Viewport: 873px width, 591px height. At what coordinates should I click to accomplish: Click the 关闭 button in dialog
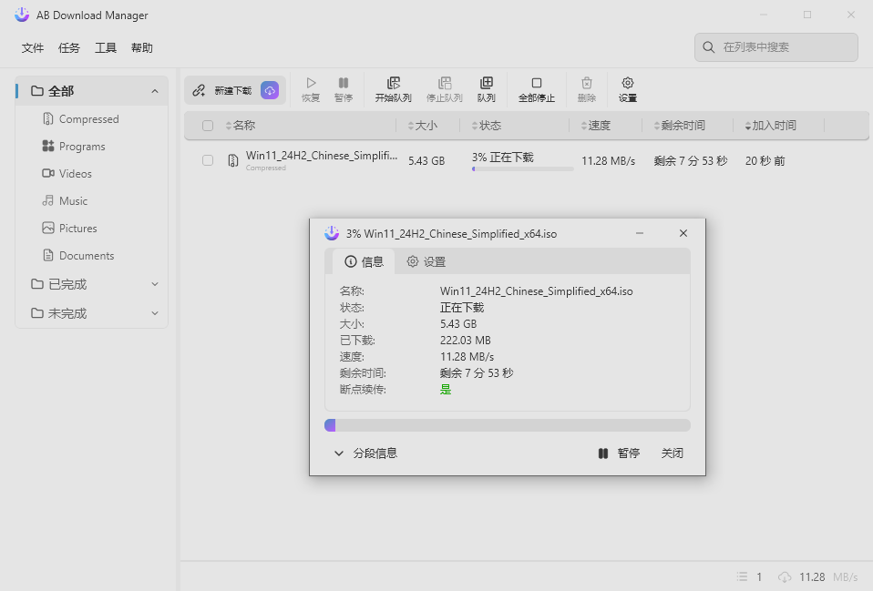672,453
